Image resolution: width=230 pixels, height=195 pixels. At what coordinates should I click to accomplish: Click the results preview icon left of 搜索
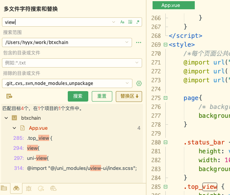[x=9, y=96]
